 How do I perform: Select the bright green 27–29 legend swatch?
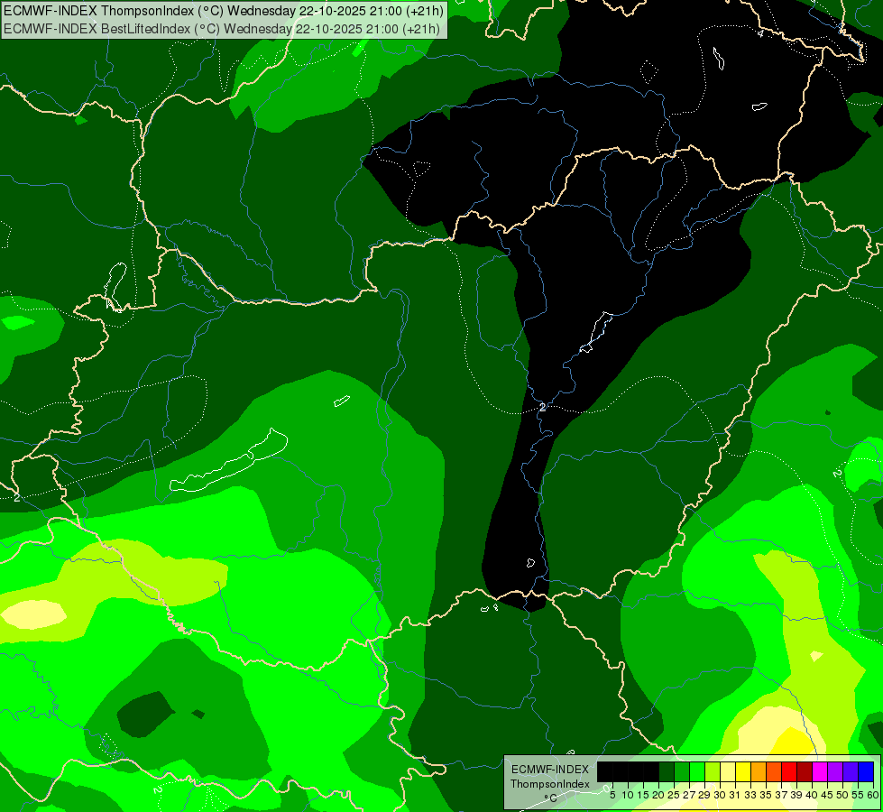click(x=697, y=771)
